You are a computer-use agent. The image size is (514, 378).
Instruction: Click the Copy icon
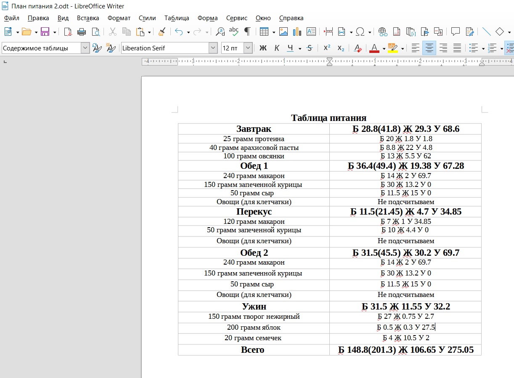coord(126,31)
